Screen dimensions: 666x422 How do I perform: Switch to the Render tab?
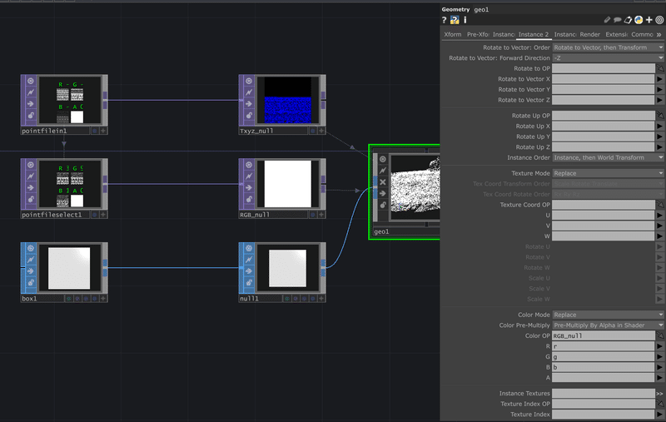(x=590, y=34)
